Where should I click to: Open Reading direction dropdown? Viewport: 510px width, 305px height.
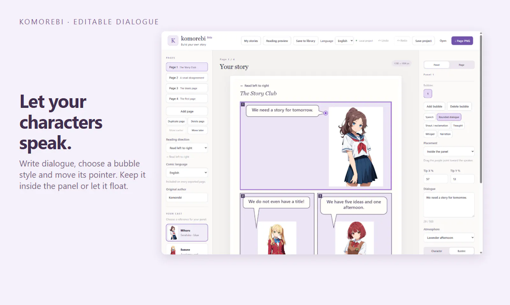[x=187, y=148]
